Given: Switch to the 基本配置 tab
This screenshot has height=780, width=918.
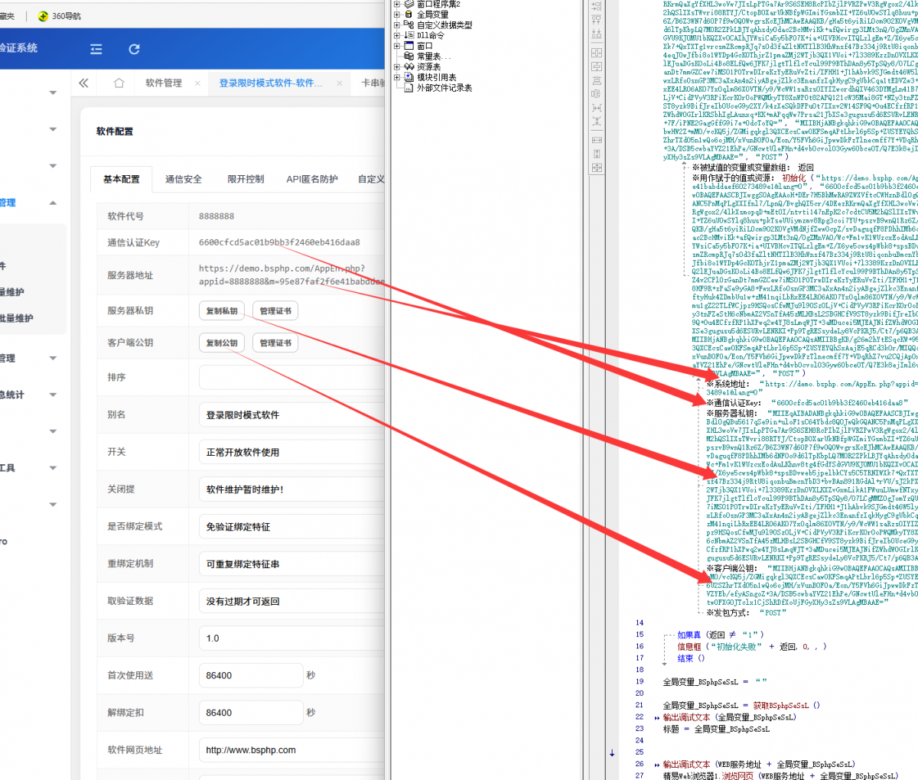Looking at the screenshot, I should click(122, 179).
